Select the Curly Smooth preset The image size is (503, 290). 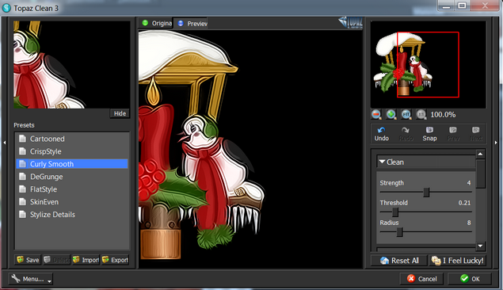72,164
